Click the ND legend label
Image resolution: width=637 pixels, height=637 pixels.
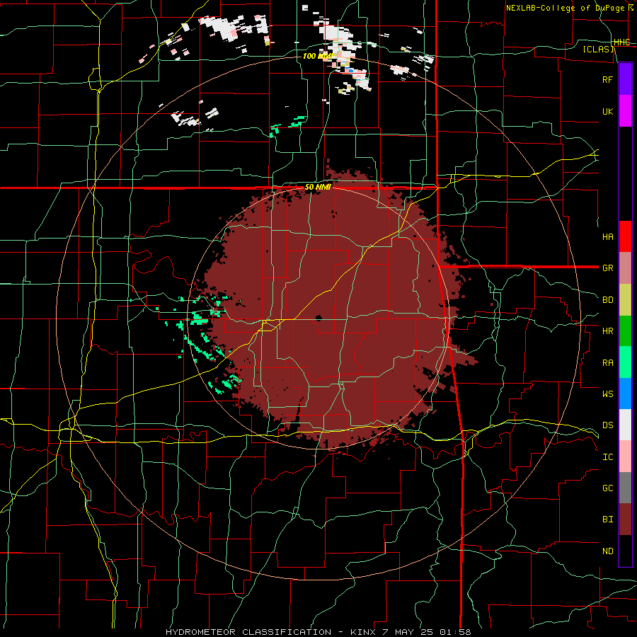click(x=607, y=551)
